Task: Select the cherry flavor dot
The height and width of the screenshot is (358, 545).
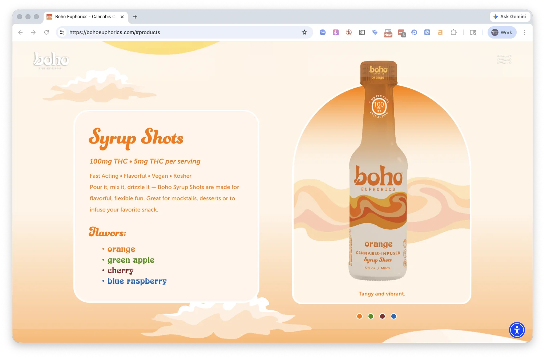Action: [x=382, y=316]
